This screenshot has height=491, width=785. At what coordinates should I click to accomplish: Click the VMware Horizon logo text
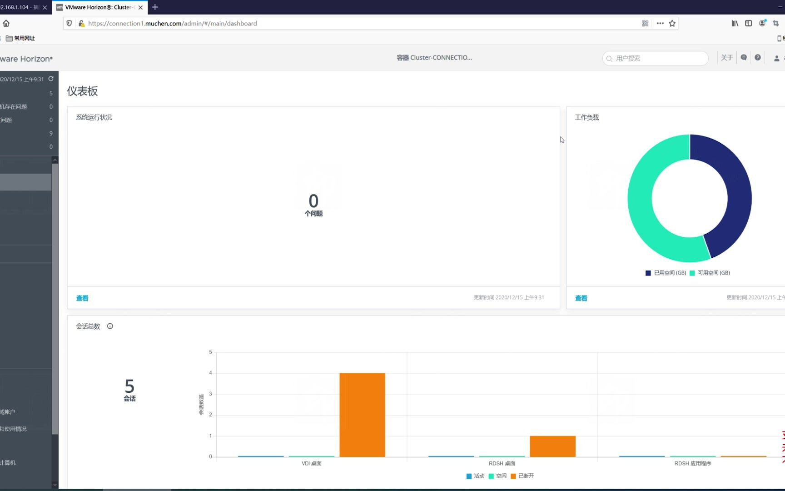coord(26,59)
